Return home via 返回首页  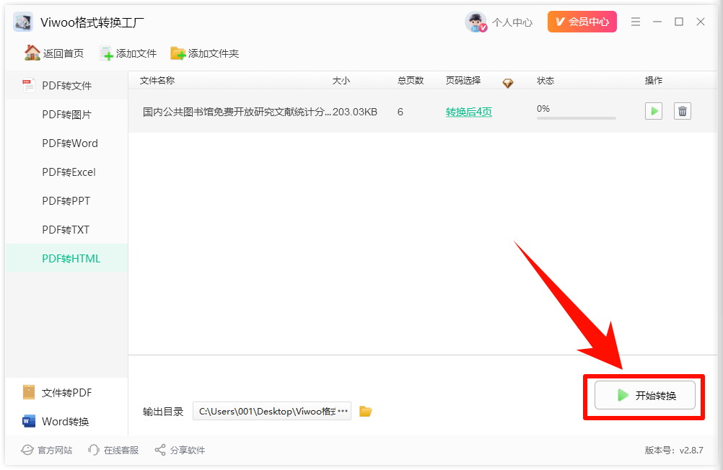(x=54, y=53)
